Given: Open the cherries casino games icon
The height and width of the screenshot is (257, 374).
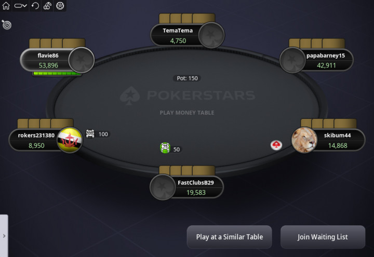Looking at the screenshot, I should tap(47, 6).
